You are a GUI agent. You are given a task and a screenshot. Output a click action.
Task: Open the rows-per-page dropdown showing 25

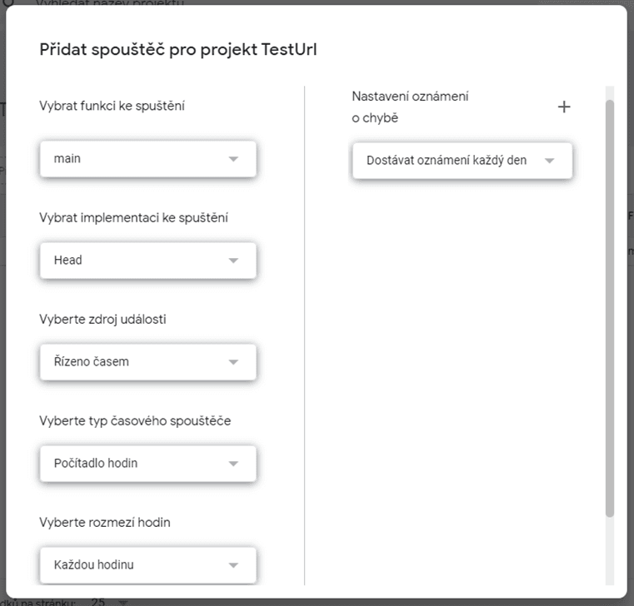point(109,602)
